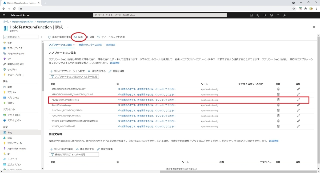Open help question mark icon
320x173 pixels.
[278, 15]
